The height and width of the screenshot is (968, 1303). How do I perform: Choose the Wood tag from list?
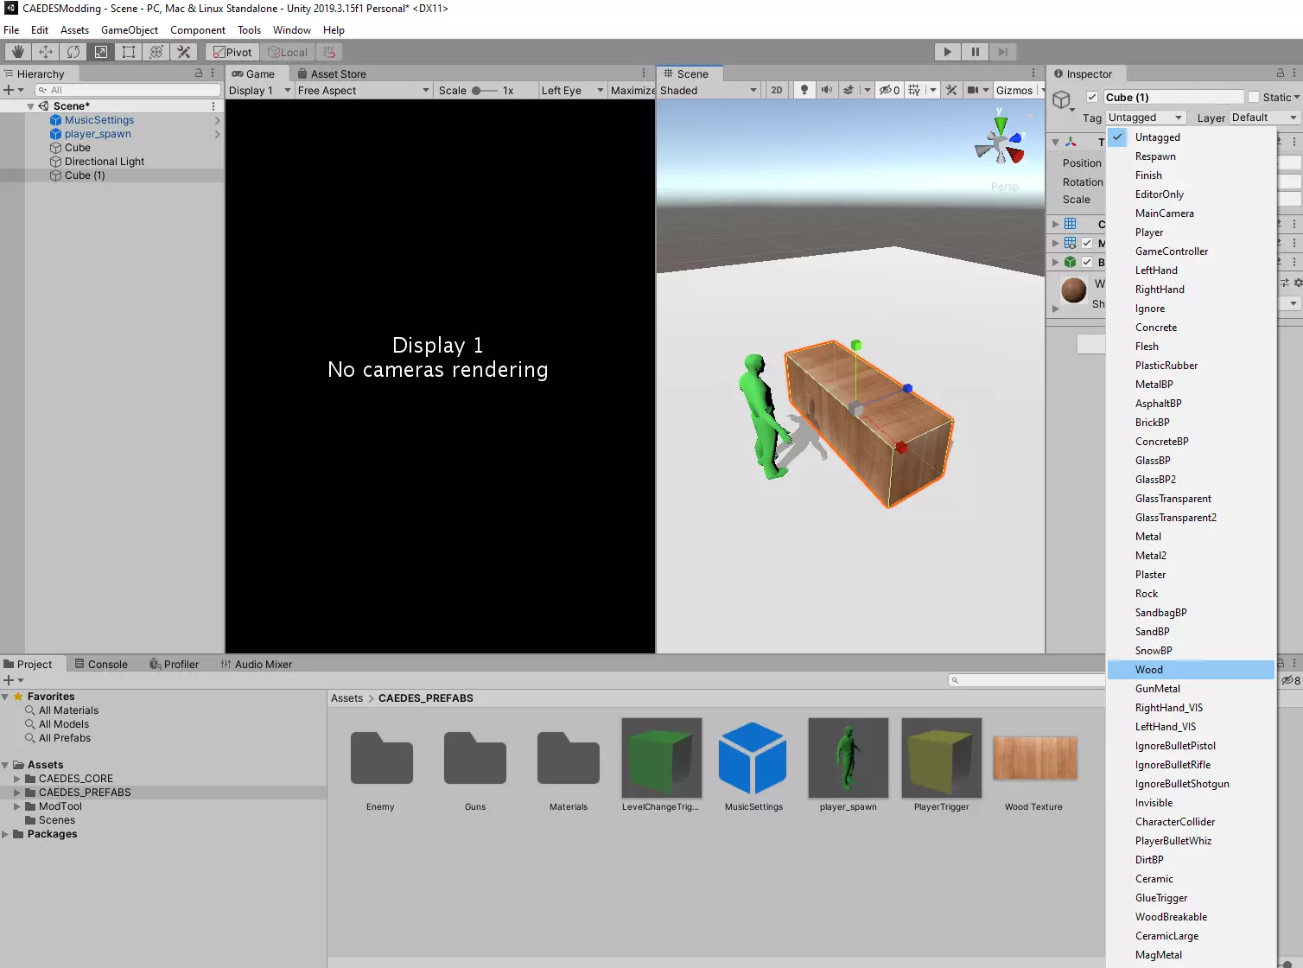(1148, 670)
